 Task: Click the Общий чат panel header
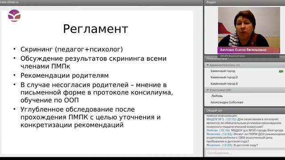pyautogui.click(x=244, y=111)
